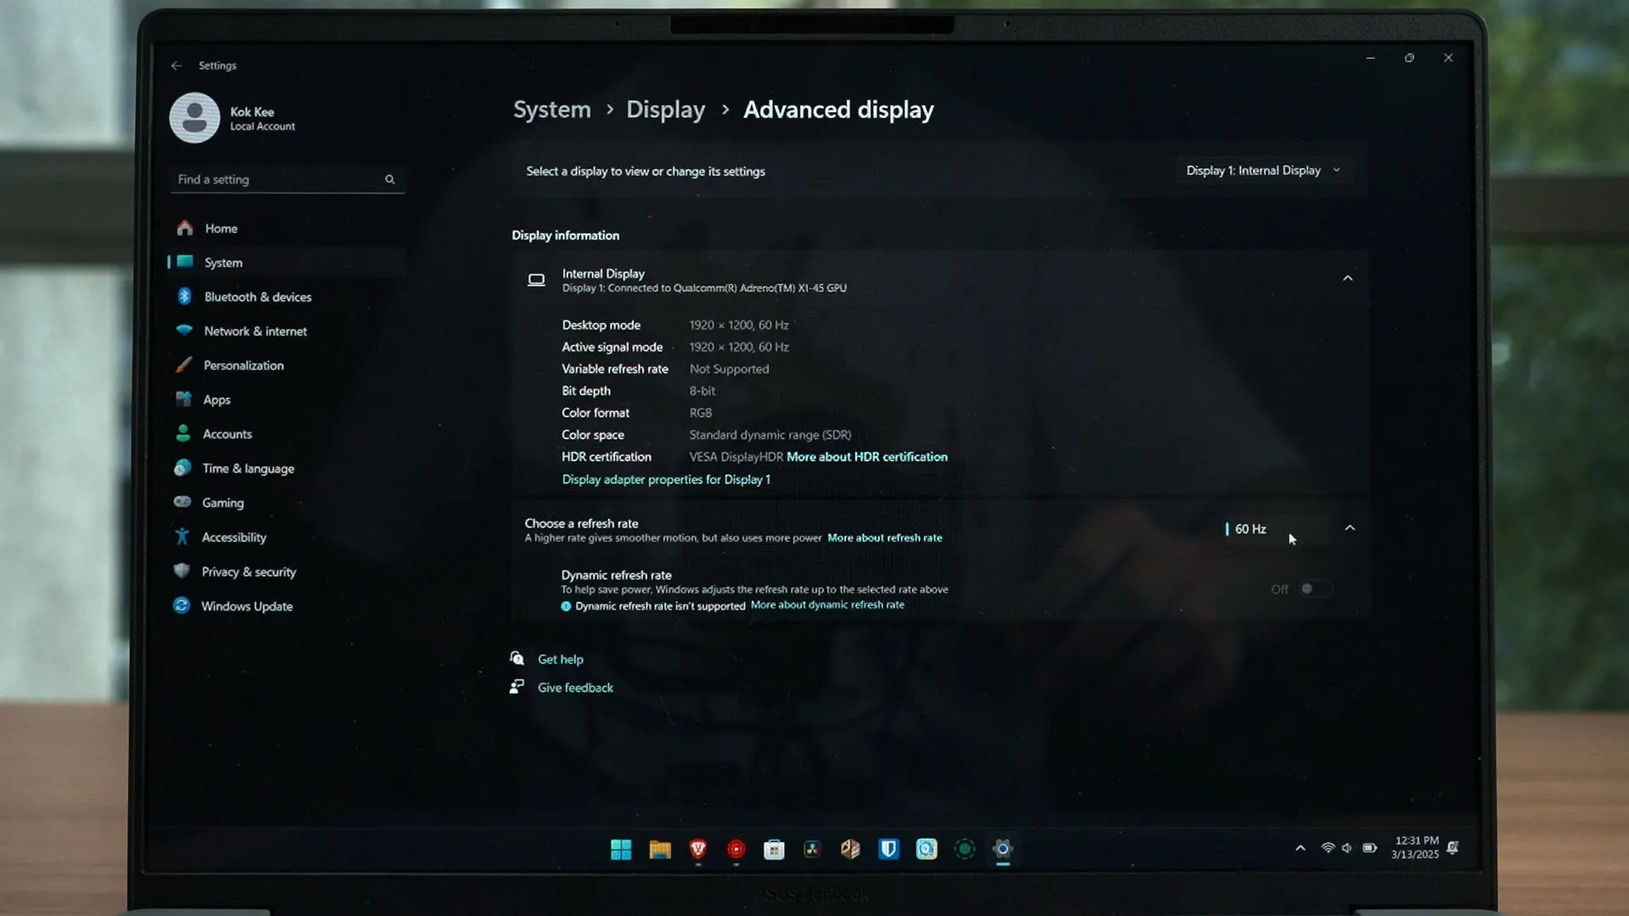
Task: Open the Display 1: Internal Display dropdown
Action: coord(1262,170)
